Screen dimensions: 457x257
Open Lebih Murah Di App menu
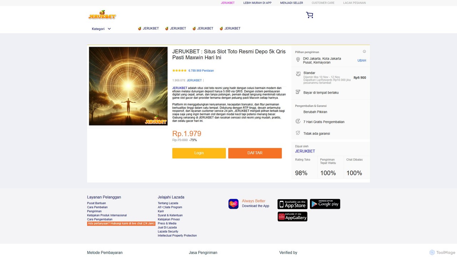pyautogui.click(x=257, y=3)
